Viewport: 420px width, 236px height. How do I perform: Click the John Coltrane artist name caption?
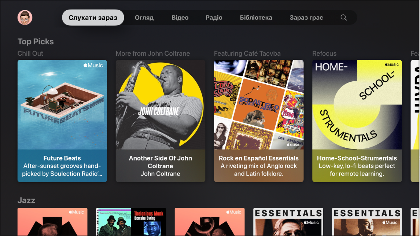tap(161, 174)
